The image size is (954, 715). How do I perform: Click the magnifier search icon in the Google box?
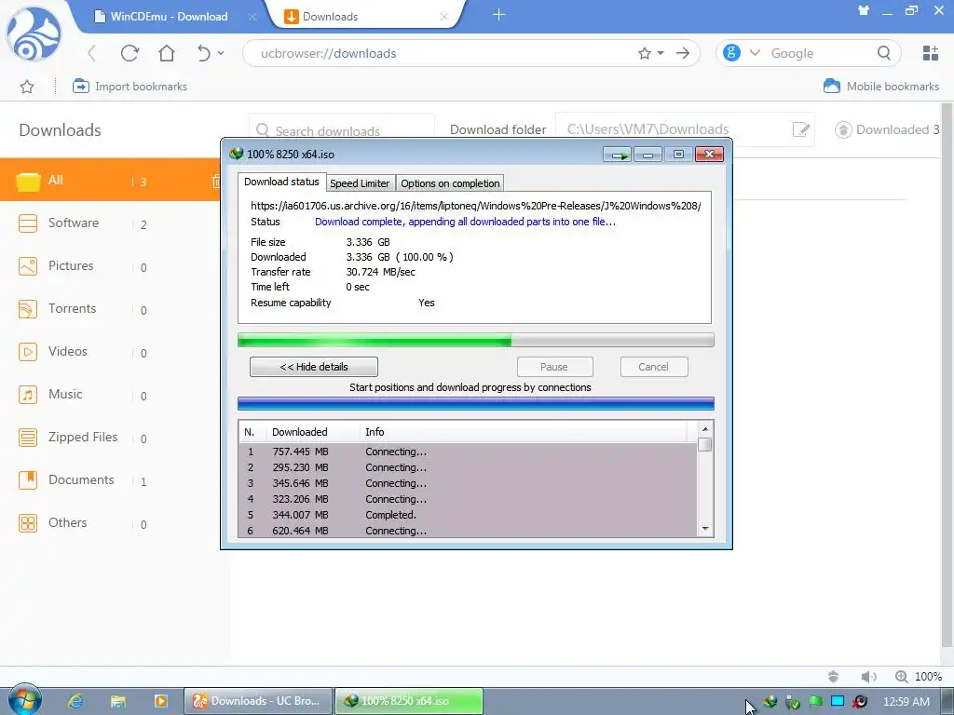pyautogui.click(x=884, y=53)
